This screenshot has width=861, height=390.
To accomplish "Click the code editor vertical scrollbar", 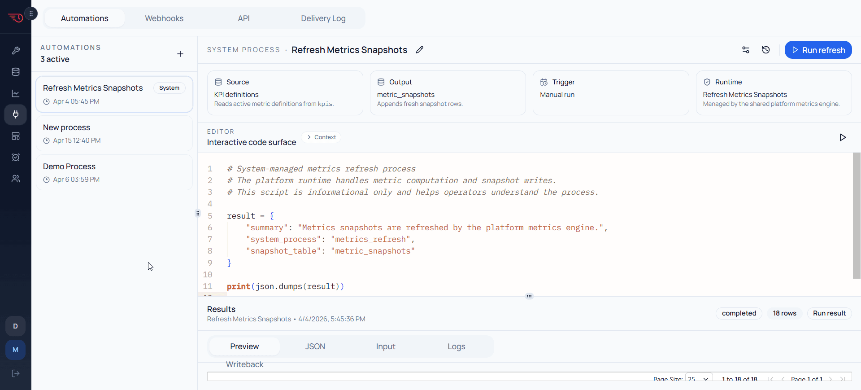I will point(857,215).
